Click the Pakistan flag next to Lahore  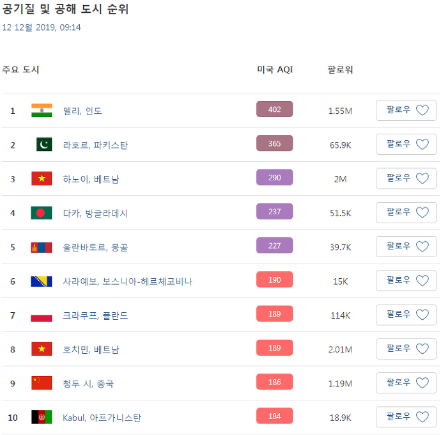coord(44,145)
